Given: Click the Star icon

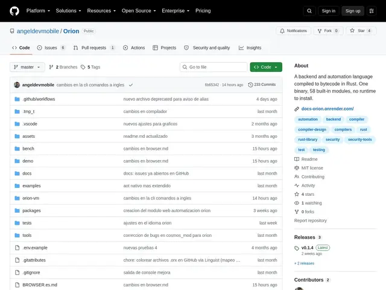Looking at the screenshot, I should pyautogui.click(x=352, y=31).
